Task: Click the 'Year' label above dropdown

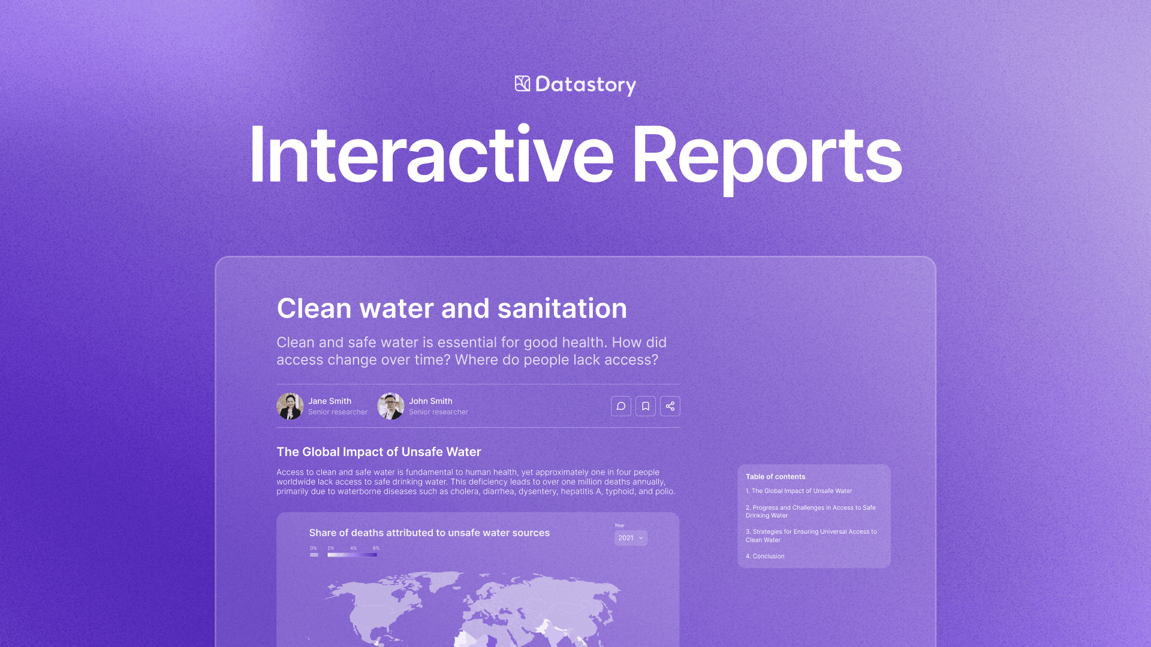Action: (x=619, y=525)
